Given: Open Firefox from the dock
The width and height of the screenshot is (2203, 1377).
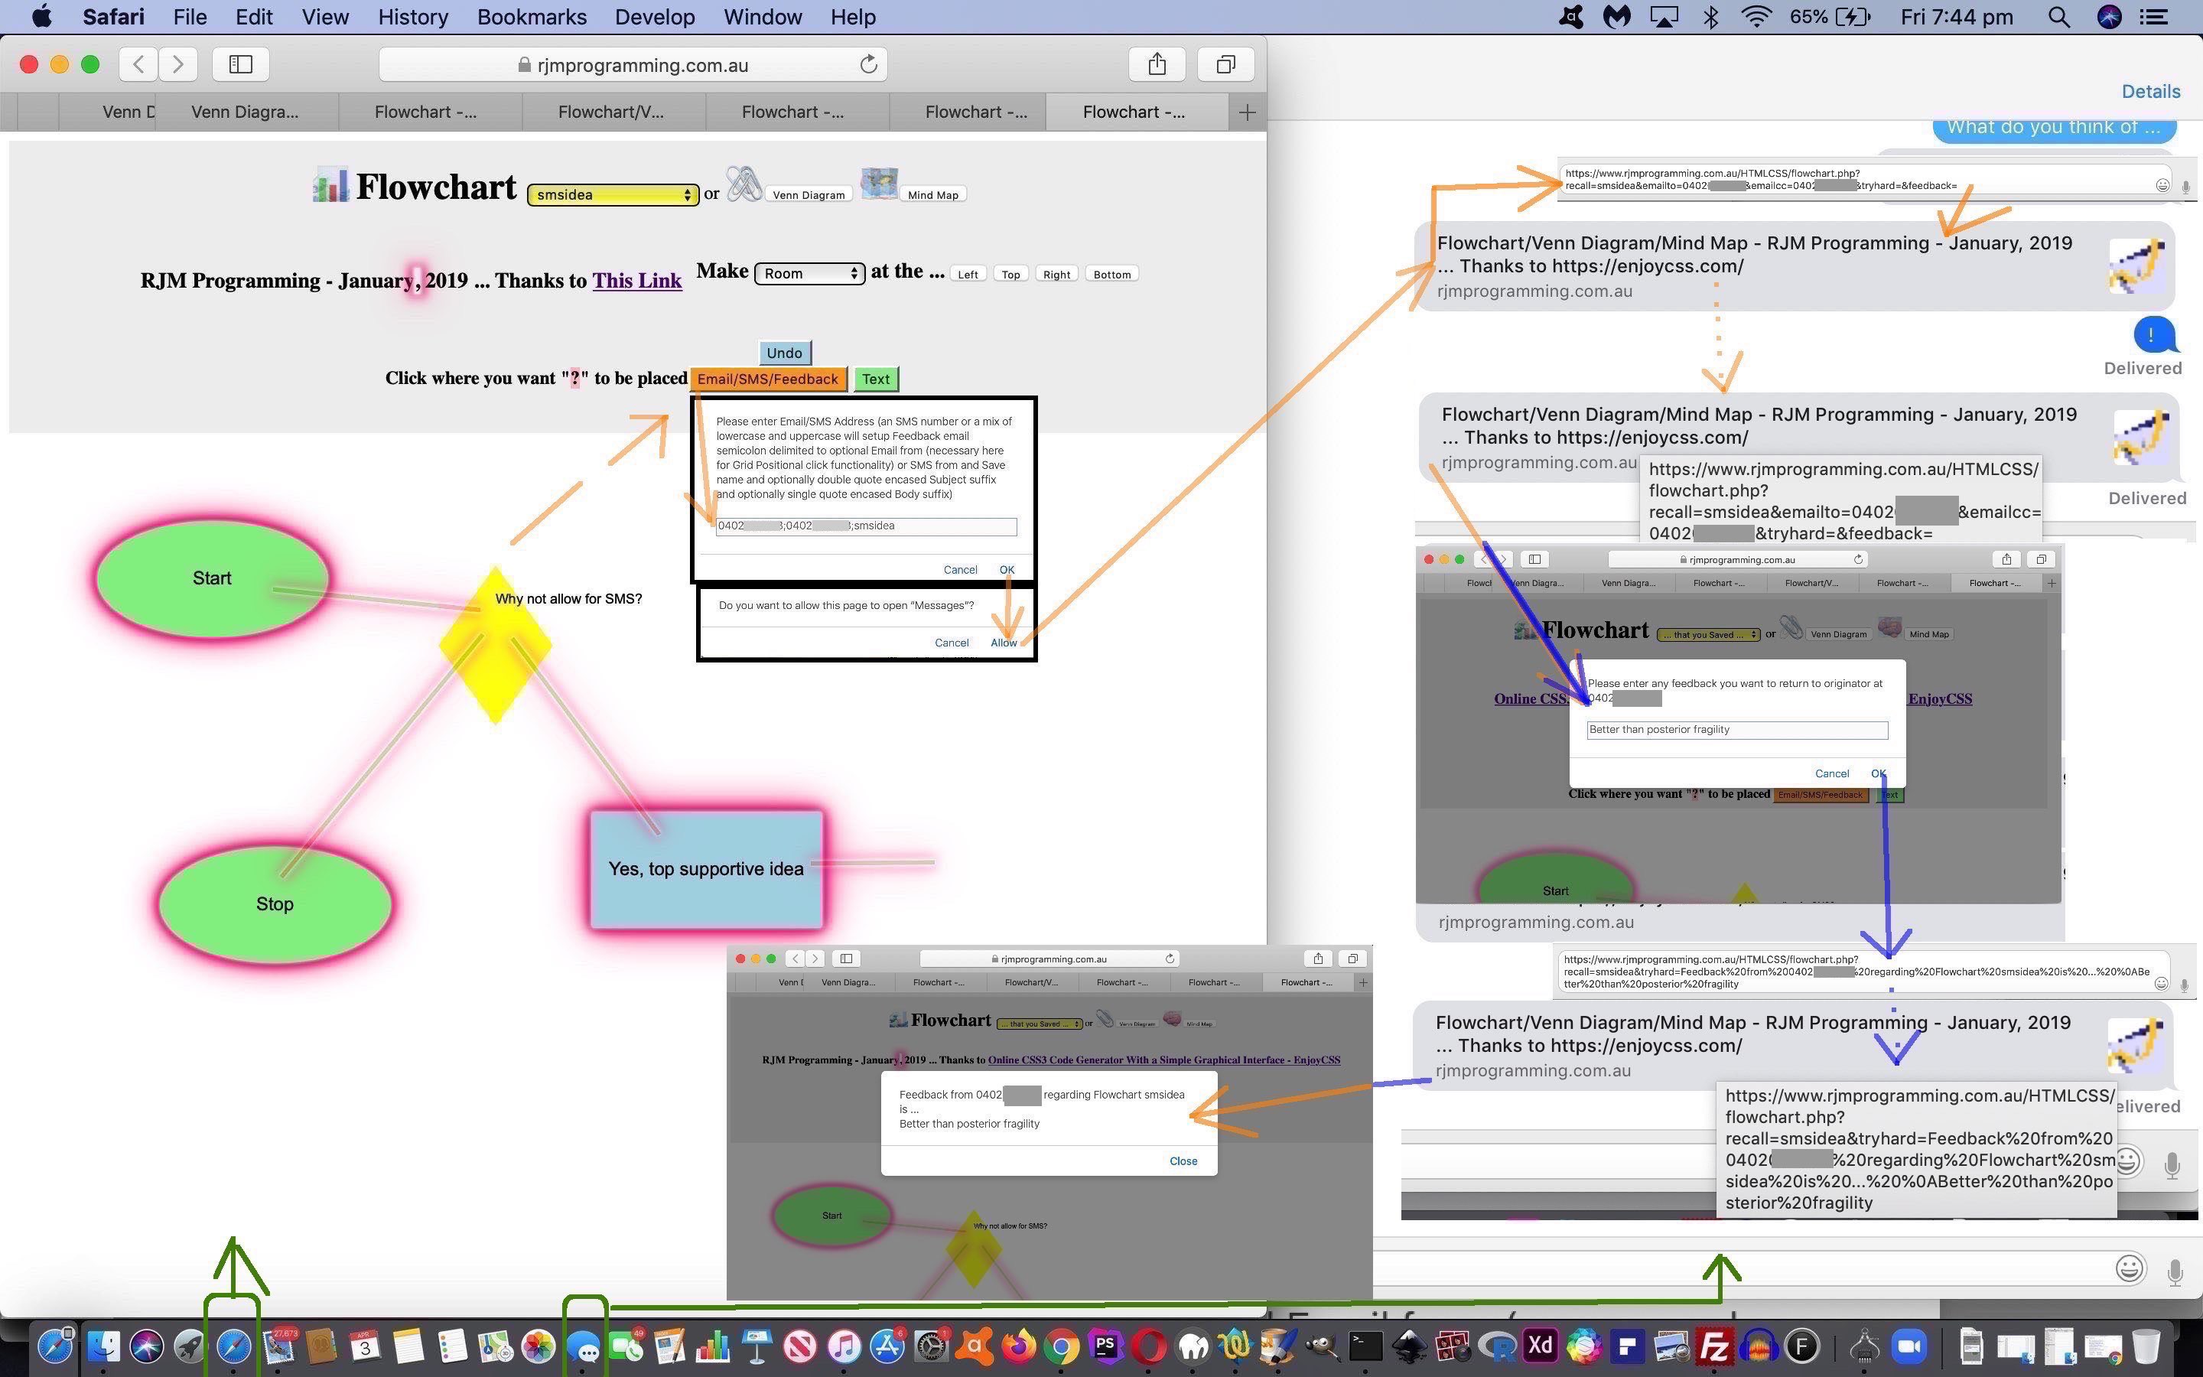Looking at the screenshot, I should click(x=1019, y=1346).
